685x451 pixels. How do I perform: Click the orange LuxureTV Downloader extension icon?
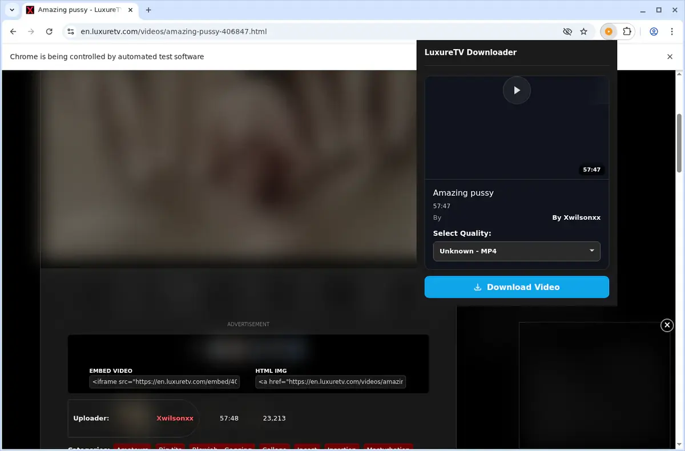point(609,31)
